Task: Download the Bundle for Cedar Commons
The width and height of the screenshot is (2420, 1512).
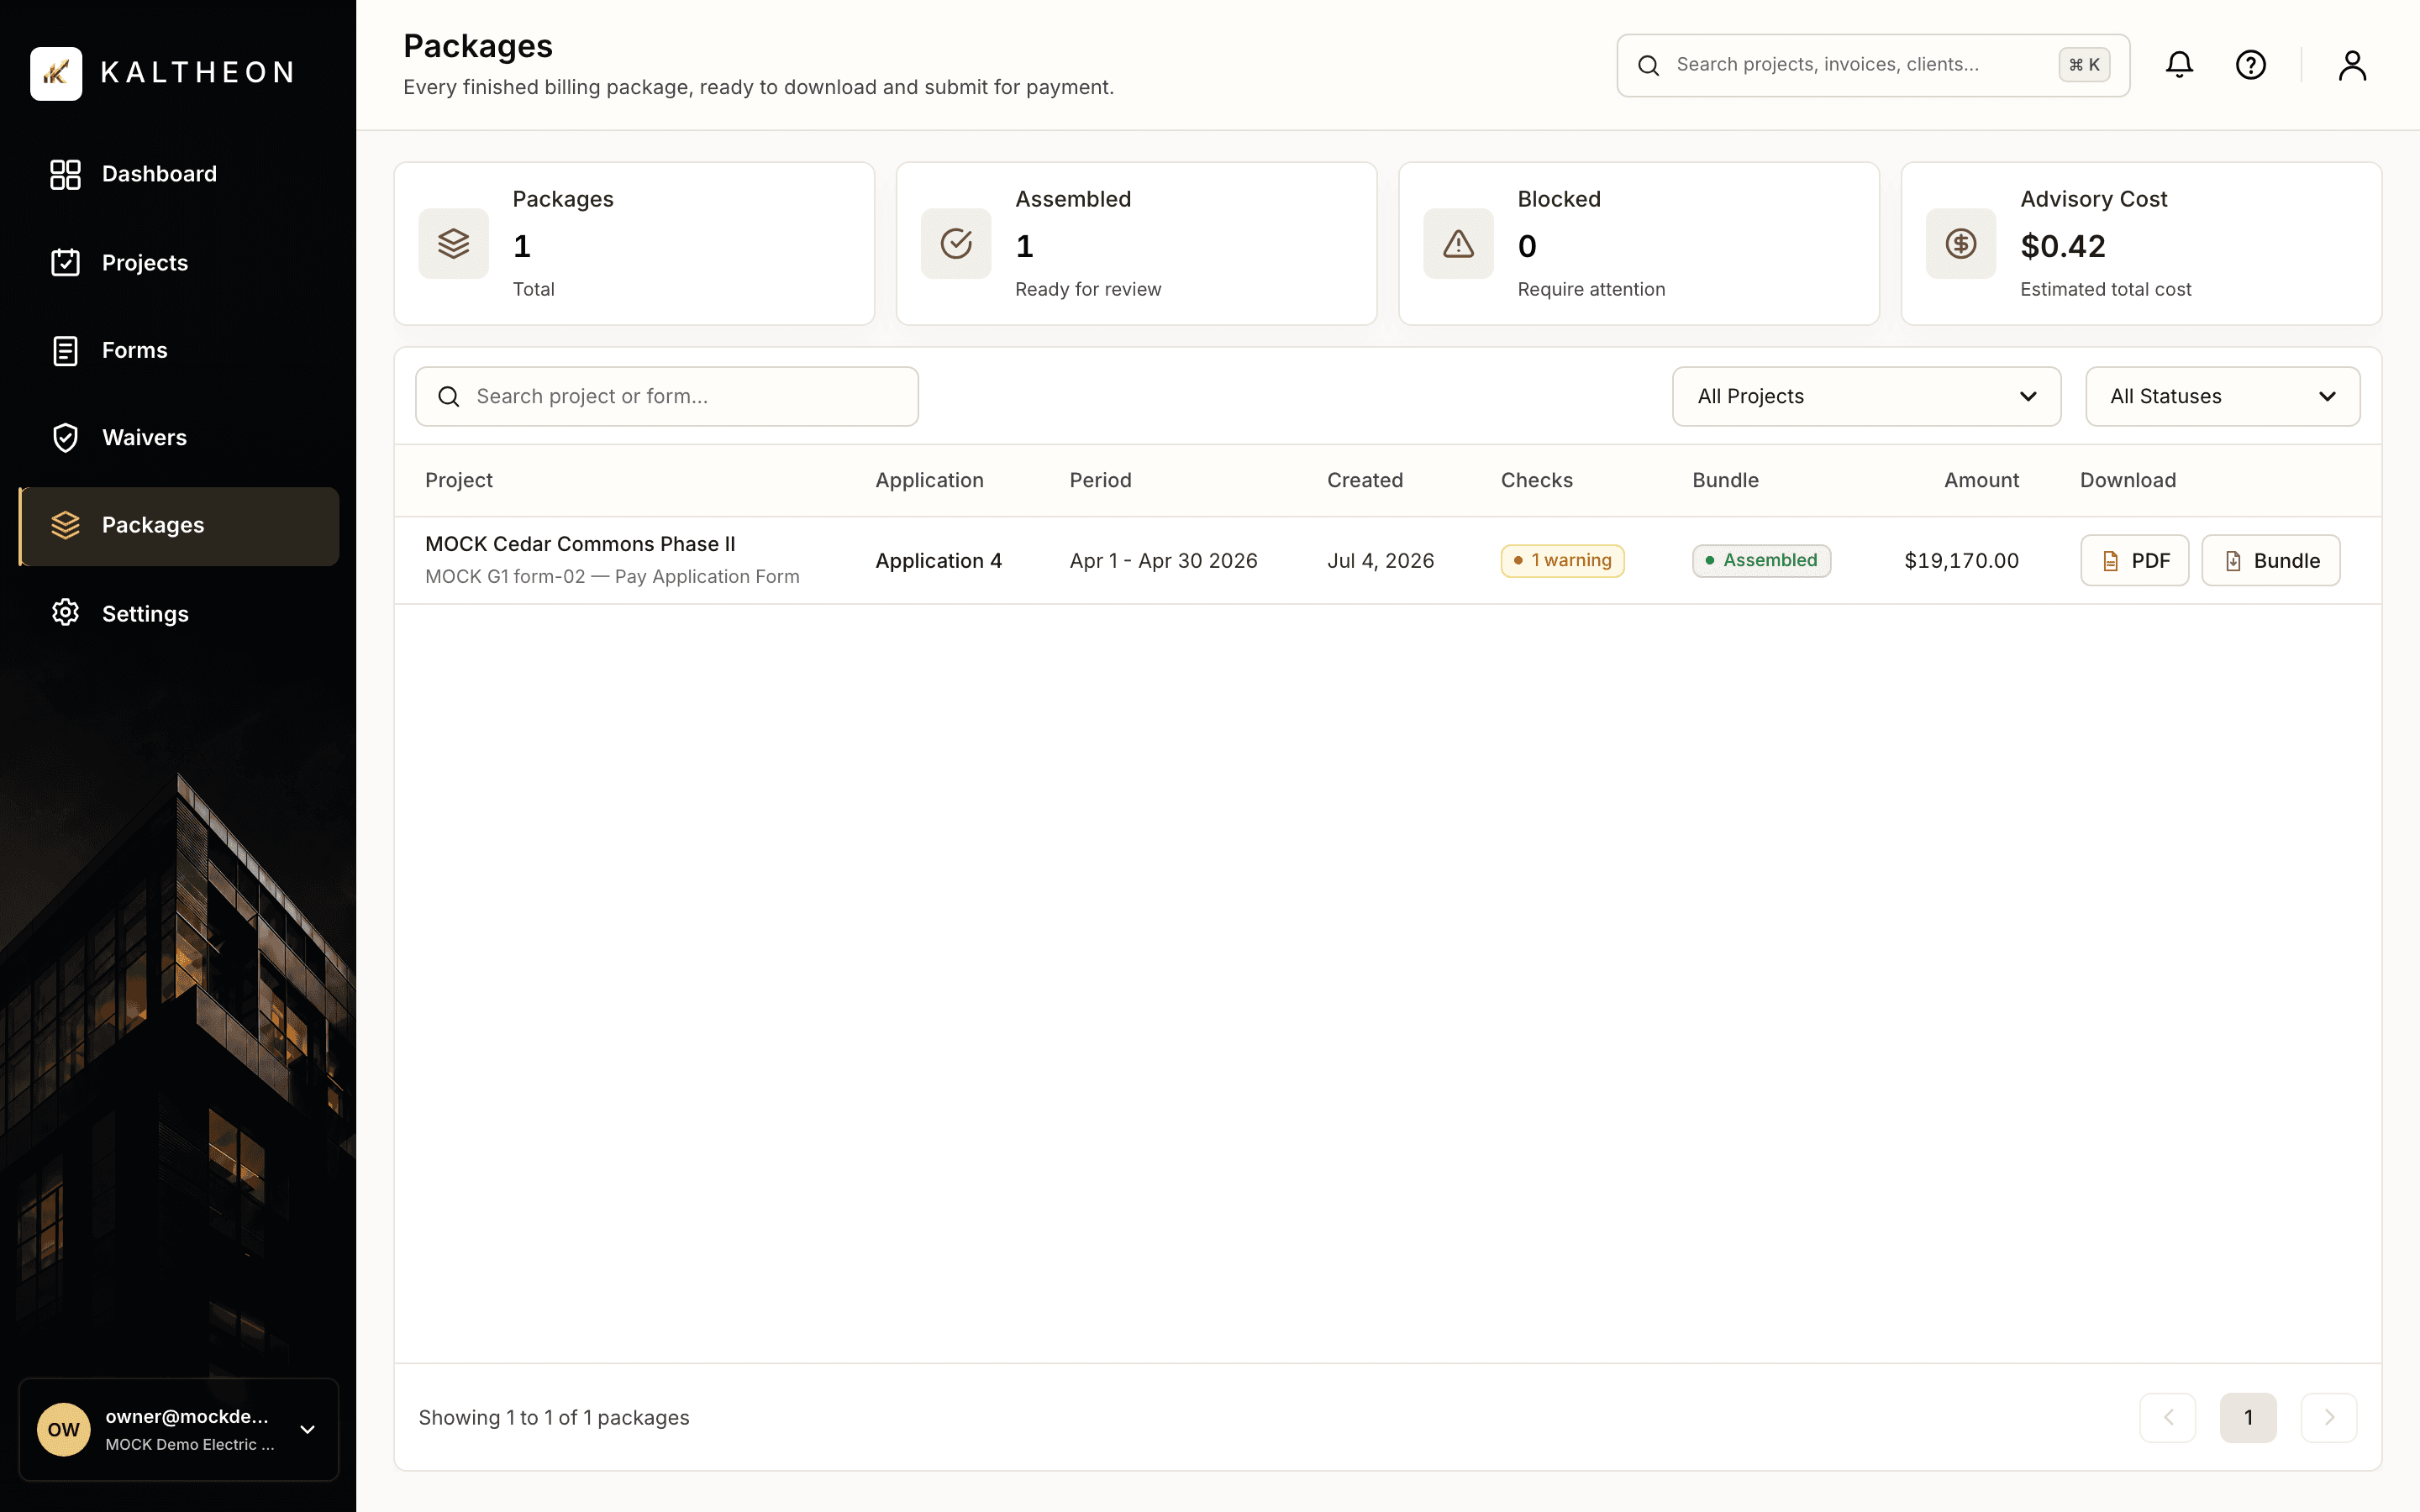Action: point(2270,560)
